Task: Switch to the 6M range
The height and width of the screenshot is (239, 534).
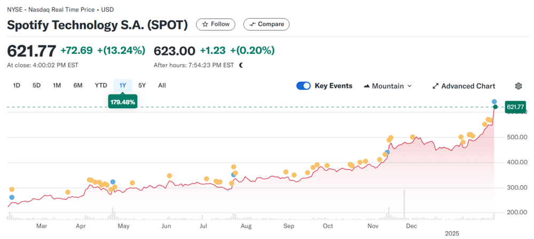Action: click(x=78, y=85)
